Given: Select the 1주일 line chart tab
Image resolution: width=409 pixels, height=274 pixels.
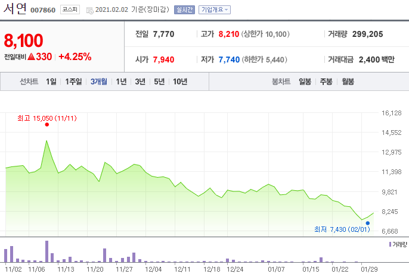Looking at the screenshot, I should point(73,81).
